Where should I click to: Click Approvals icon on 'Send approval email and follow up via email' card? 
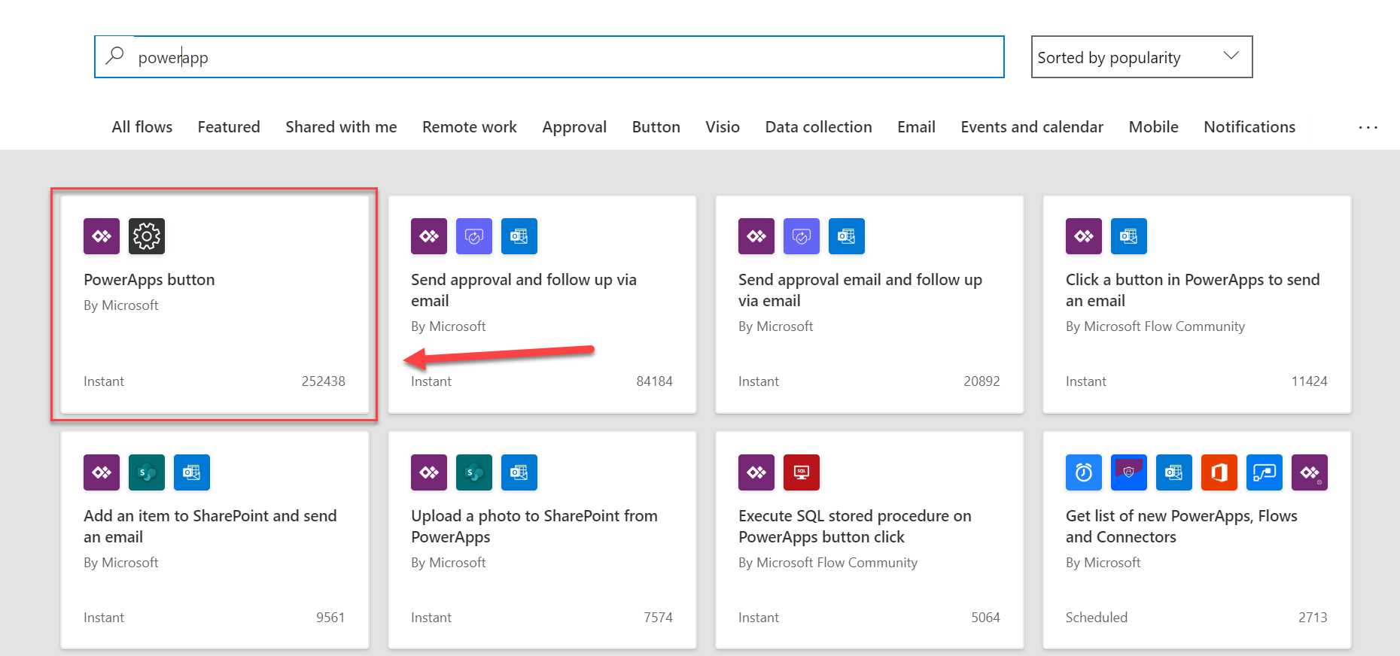click(x=802, y=236)
